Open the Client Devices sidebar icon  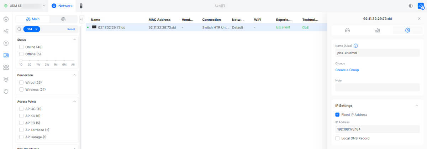pos(6,55)
